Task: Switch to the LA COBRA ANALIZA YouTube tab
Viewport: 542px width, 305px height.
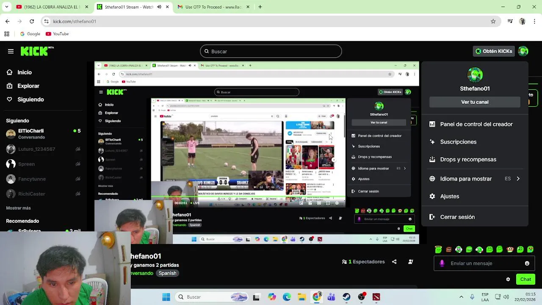Action: click(51, 7)
